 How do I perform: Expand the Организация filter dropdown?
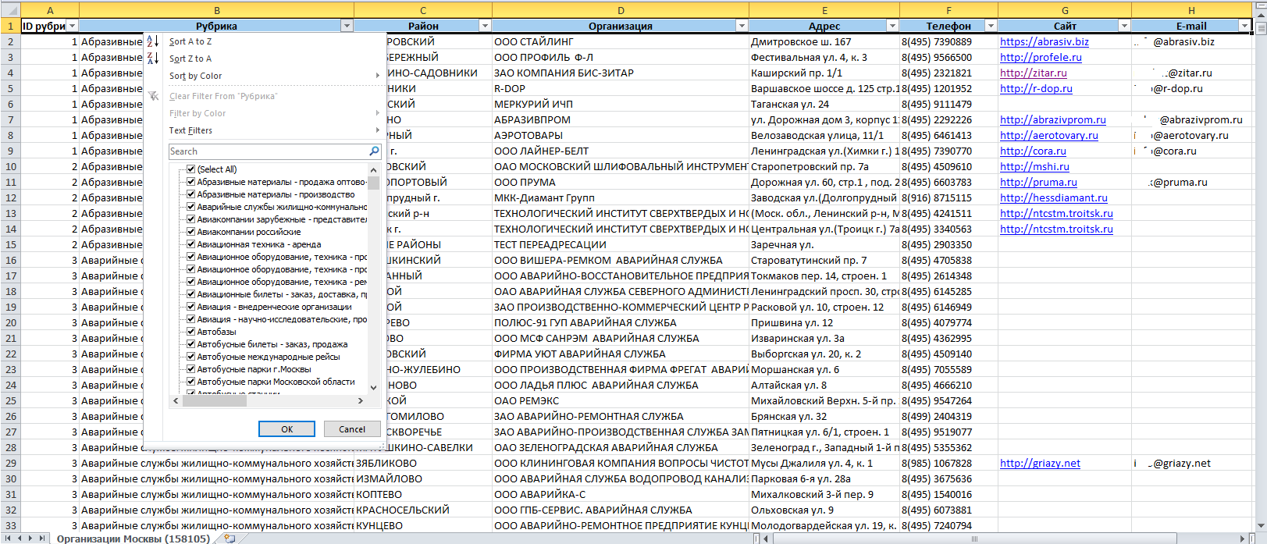coord(742,26)
